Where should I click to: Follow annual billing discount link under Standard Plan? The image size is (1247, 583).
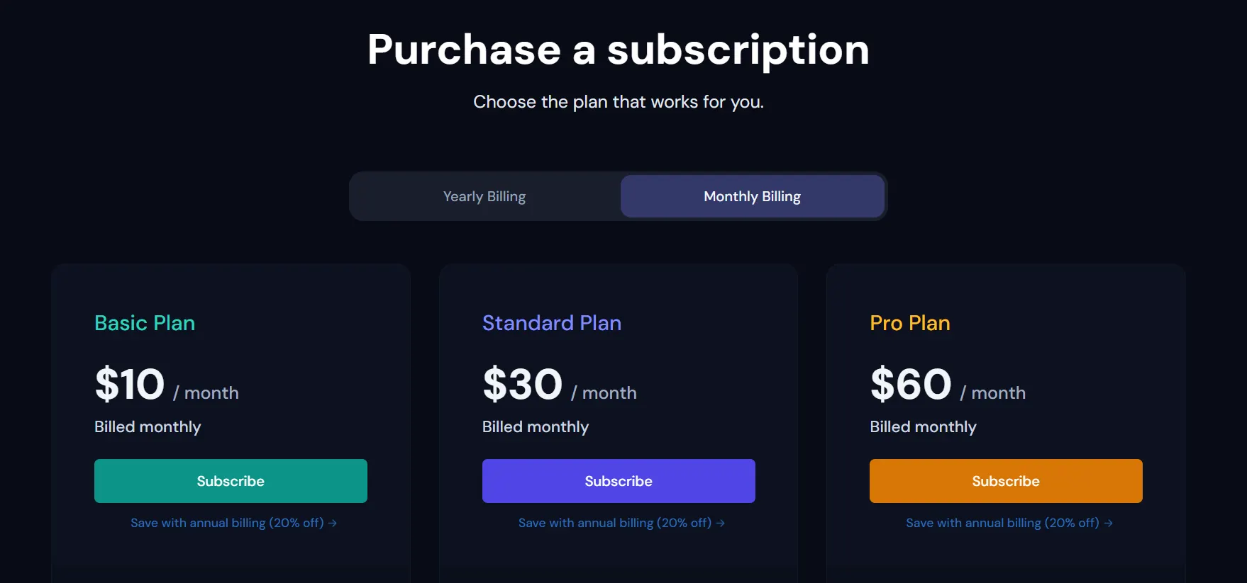point(614,523)
